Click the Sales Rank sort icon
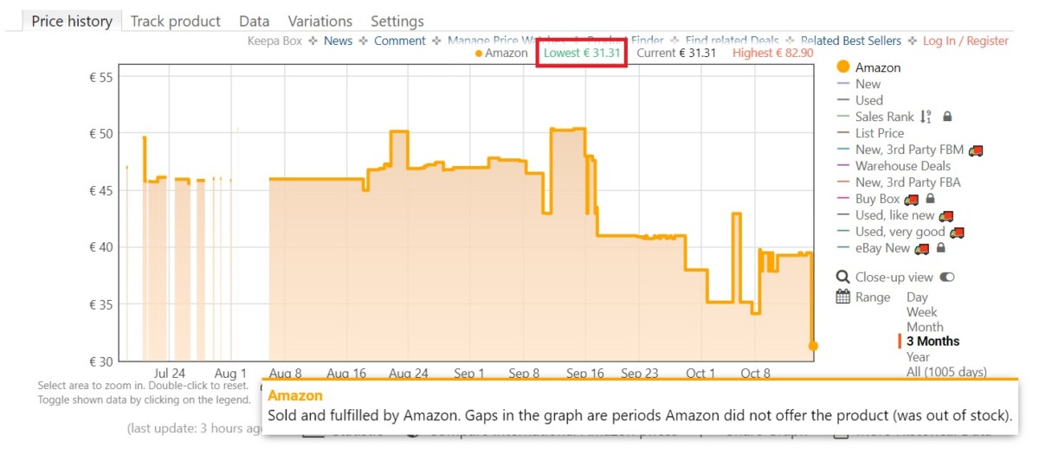 tap(926, 117)
